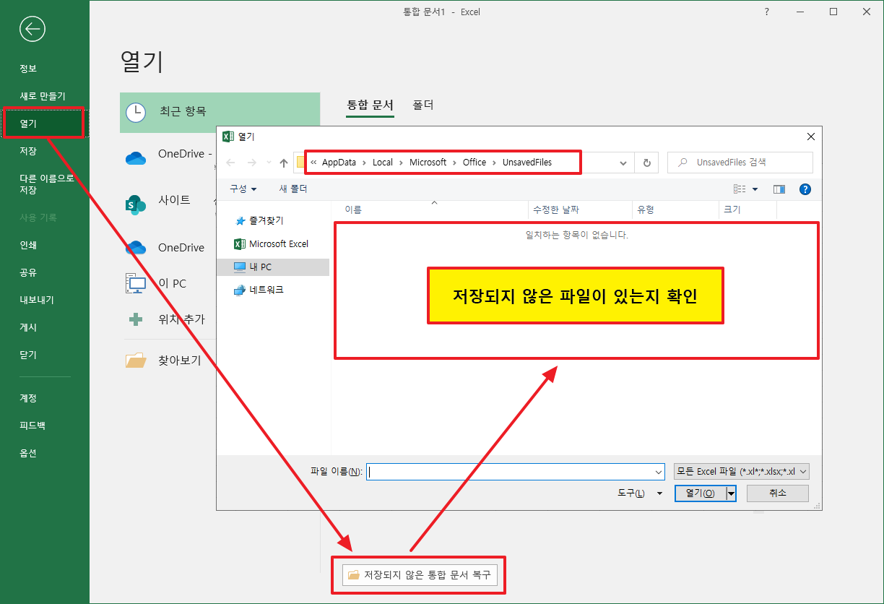Viewport: 884px width, 604px height.
Task: Click 저장 in the green sidebar
Action: point(28,151)
